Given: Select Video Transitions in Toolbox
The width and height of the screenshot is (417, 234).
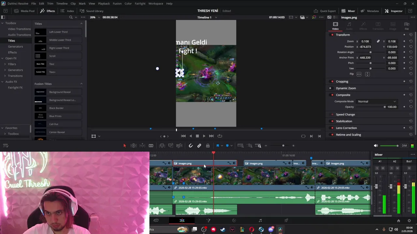Looking at the screenshot, I should (19, 29).
